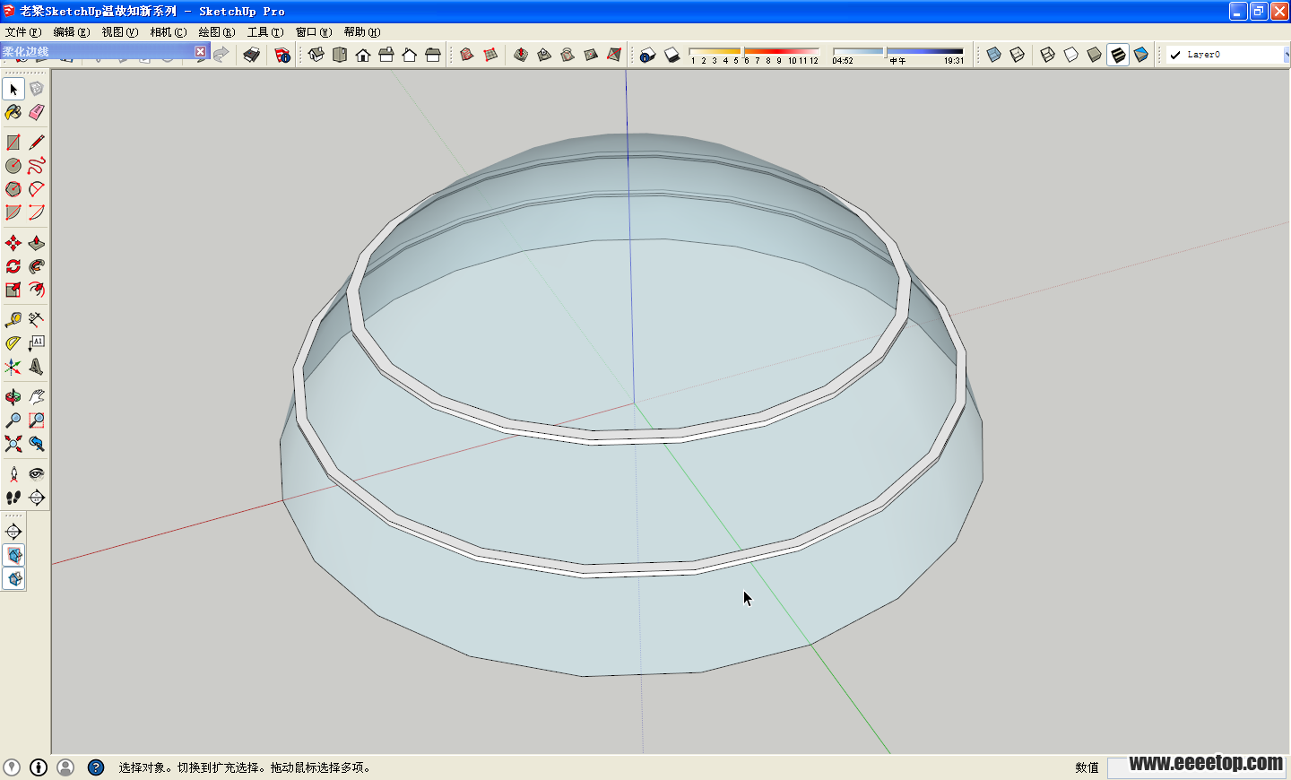Viewport: 1291px width, 780px height.
Task: Activate the 3D Text tool
Action: tap(37, 367)
